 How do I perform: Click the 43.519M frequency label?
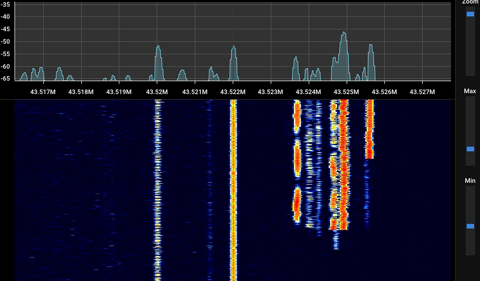click(119, 92)
